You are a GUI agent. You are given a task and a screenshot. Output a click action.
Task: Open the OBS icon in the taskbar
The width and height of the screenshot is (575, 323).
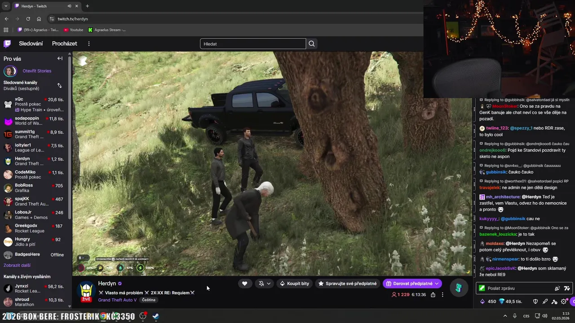(x=143, y=316)
